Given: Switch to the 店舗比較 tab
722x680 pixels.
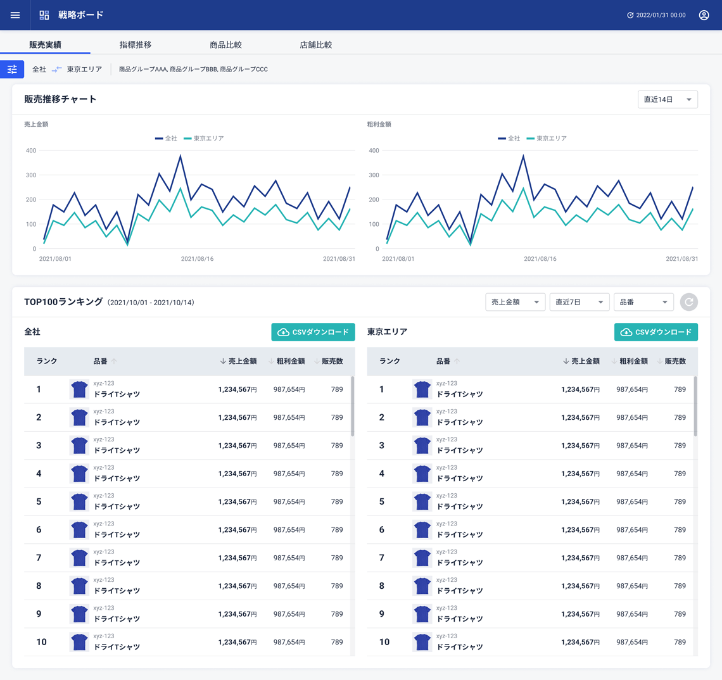Looking at the screenshot, I should (316, 45).
